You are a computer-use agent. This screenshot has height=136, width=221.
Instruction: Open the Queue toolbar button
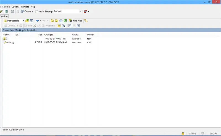pyautogui.click(x=26, y=12)
